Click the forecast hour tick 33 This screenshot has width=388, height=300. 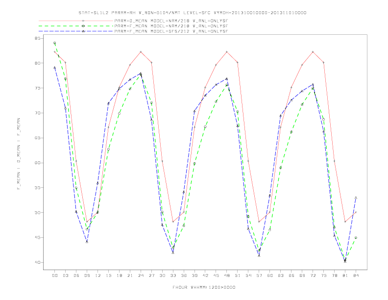coord(173,275)
